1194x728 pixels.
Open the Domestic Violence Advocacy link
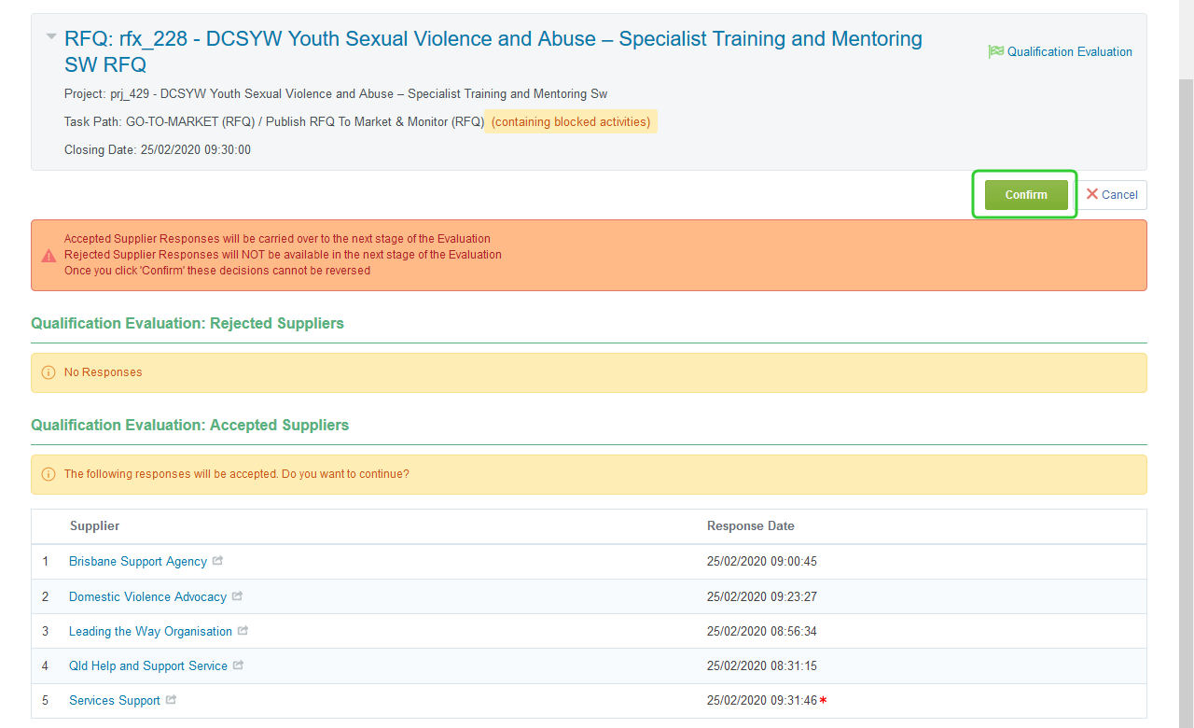(x=147, y=596)
